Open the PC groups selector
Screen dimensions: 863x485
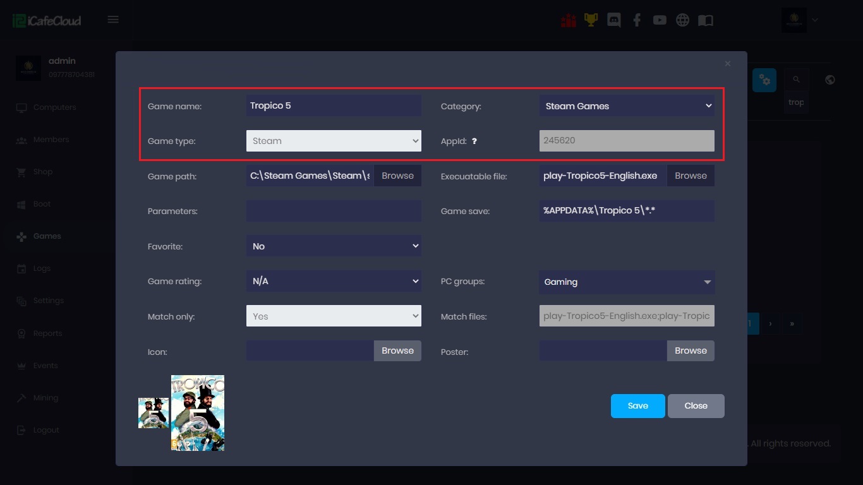coord(626,282)
